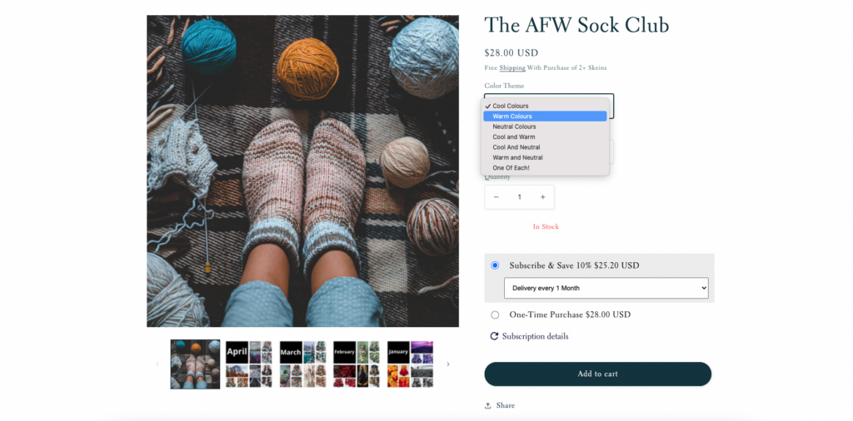
Task: Select the March thumbnail image
Action: [x=303, y=364]
